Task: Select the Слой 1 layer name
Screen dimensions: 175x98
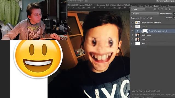Action: click(144, 39)
